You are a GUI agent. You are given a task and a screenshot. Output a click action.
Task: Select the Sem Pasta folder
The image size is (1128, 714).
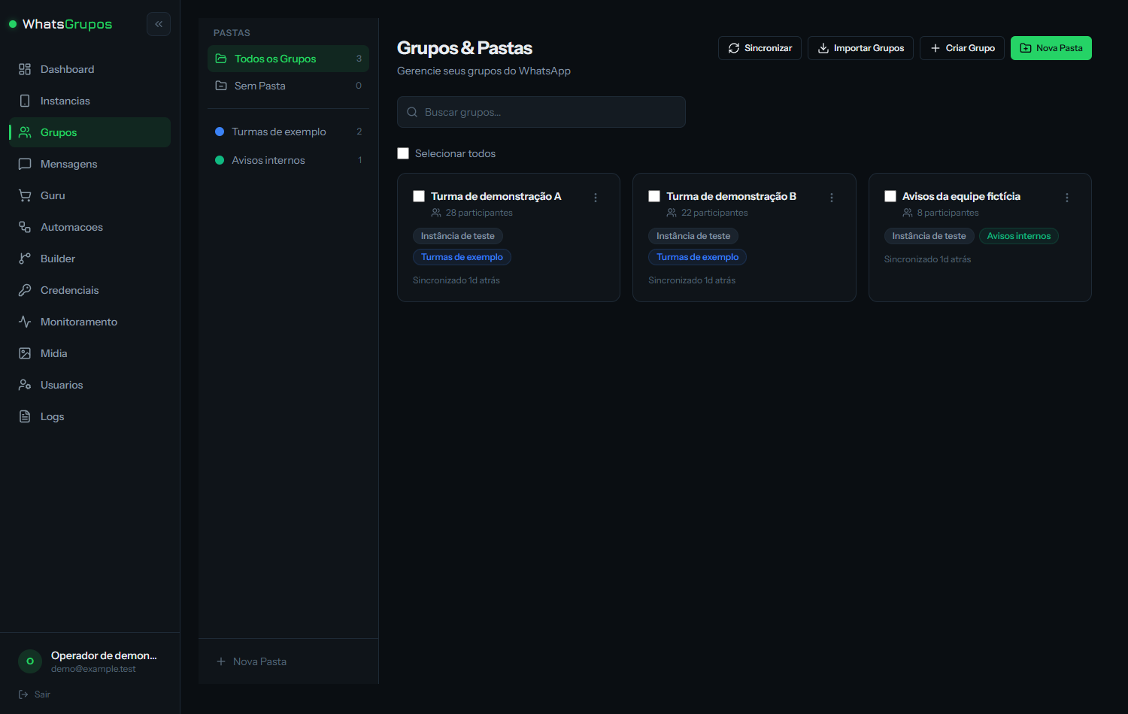pyautogui.click(x=288, y=86)
